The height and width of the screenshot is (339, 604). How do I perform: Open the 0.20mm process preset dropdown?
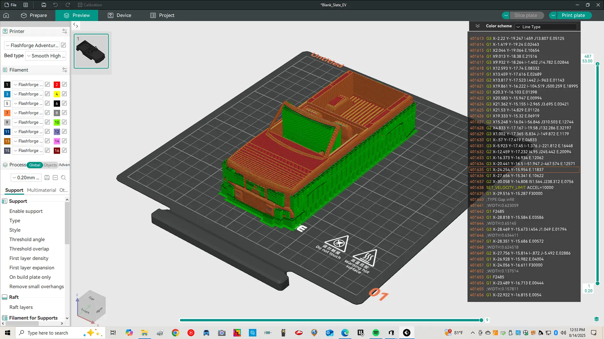[26, 178]
